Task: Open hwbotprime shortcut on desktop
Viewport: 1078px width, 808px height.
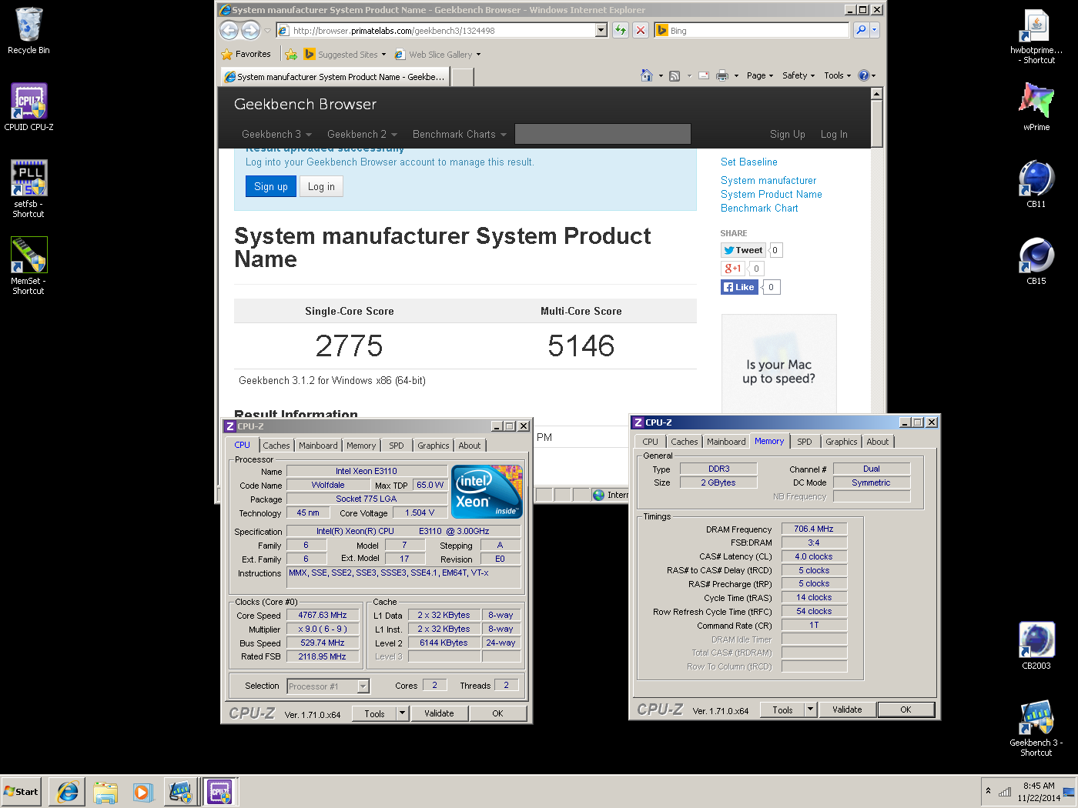Action: click(1036, 35)
